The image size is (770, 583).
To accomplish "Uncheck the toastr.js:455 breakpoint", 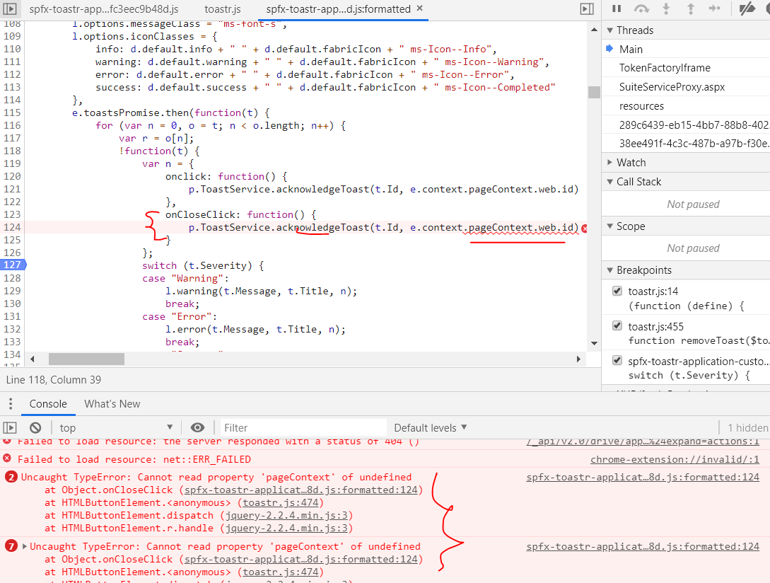I will [x=617, y=325].
